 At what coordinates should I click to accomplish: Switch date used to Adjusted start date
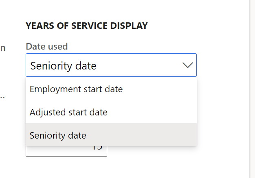coord(68,112)
